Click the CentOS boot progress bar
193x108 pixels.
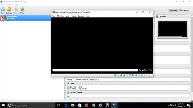[x=95, y=70]
